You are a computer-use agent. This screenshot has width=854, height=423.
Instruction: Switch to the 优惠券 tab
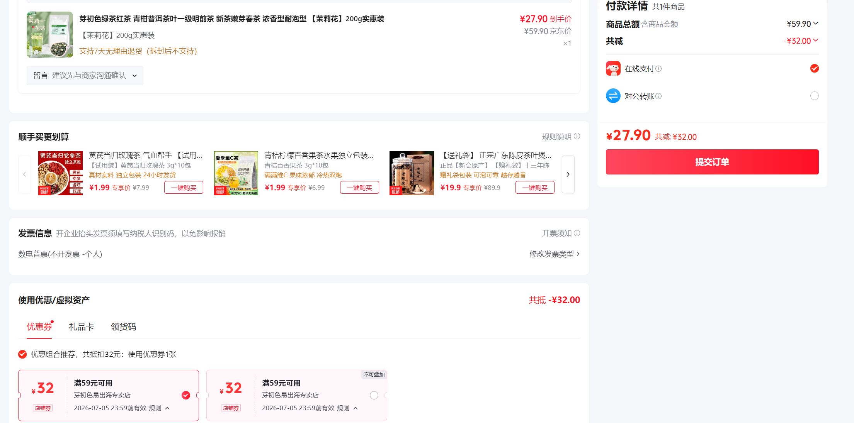[39, 327]
